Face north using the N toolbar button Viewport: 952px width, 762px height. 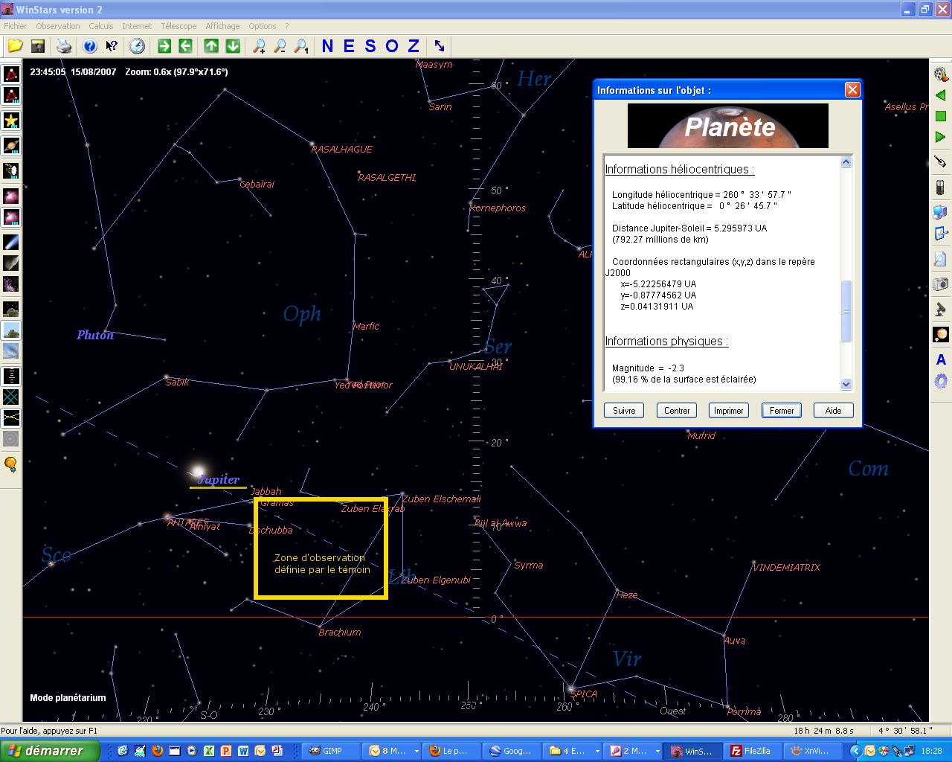point(327,46)
